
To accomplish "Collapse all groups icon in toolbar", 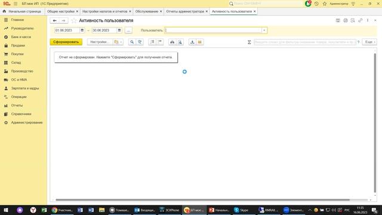I will point(160,42).
